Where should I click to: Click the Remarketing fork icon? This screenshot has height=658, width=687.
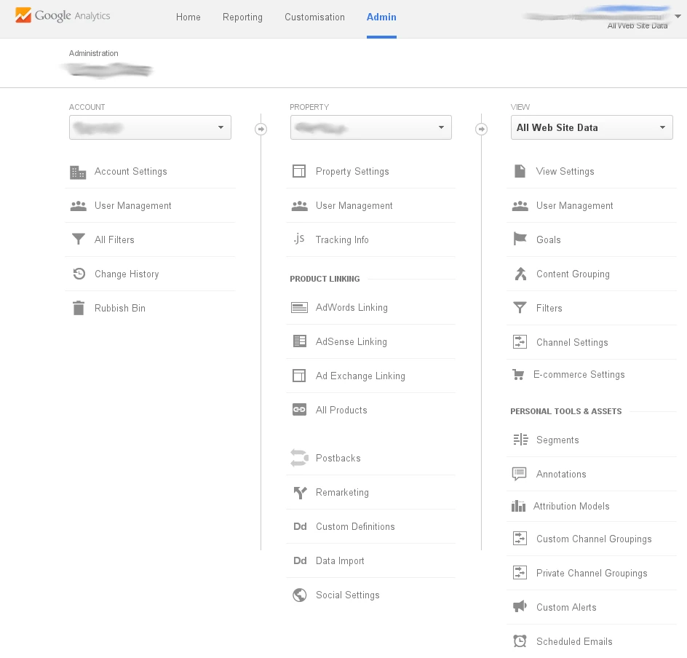coord(300,492)
